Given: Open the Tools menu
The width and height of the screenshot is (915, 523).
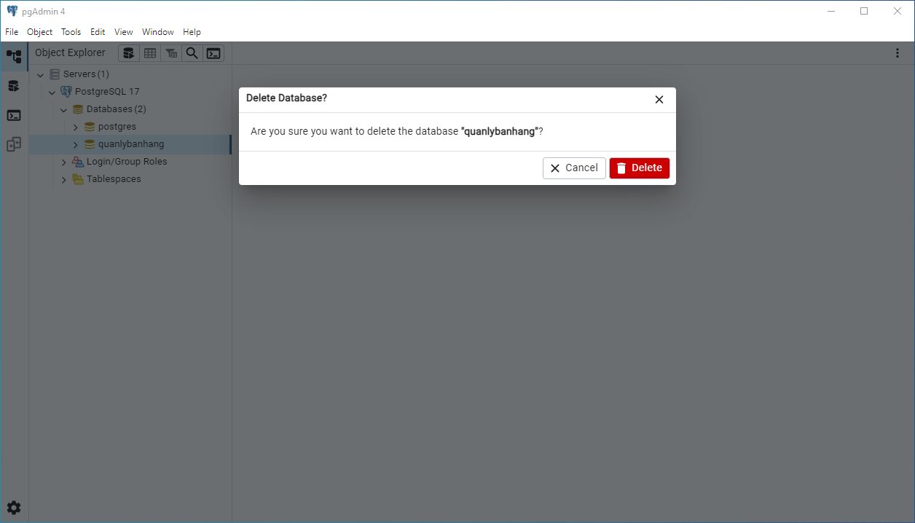Looking at the screenshot, I should [71, 32].
